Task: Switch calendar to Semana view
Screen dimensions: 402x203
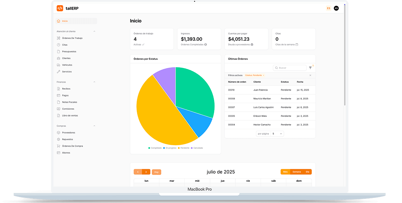Action: click(x=297, y=172)
